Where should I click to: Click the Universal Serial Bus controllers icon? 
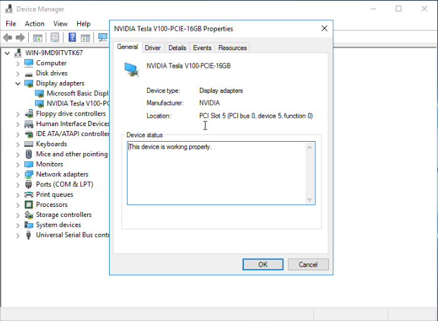pyautogui.click(x=29, y=235)
